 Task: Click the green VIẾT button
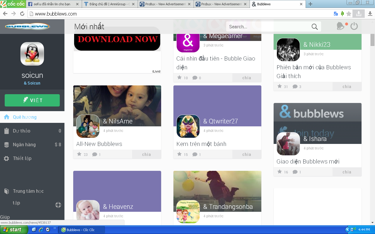pyautogui.click(x=32, y=100)
